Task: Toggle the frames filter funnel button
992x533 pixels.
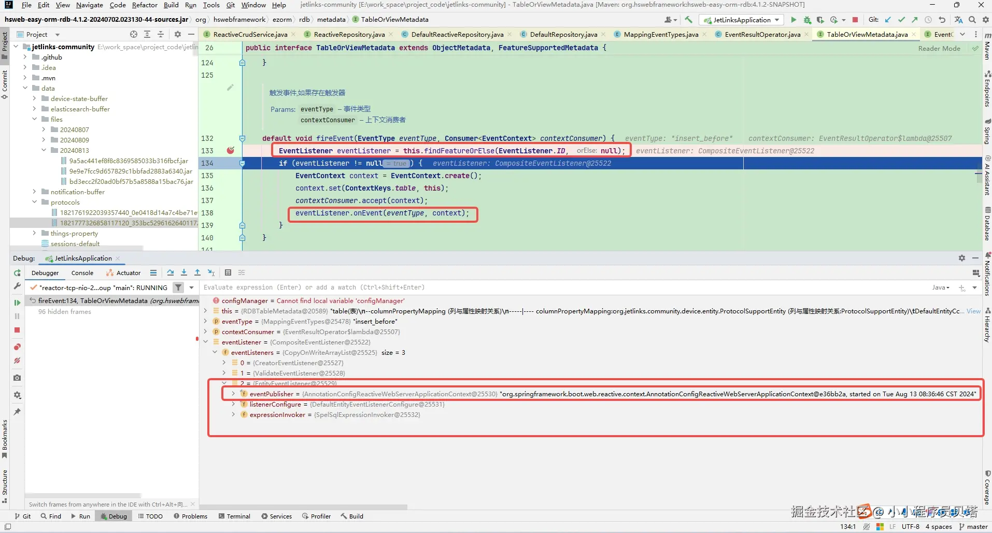Action: pyautogui.click(x=178, y=287)
